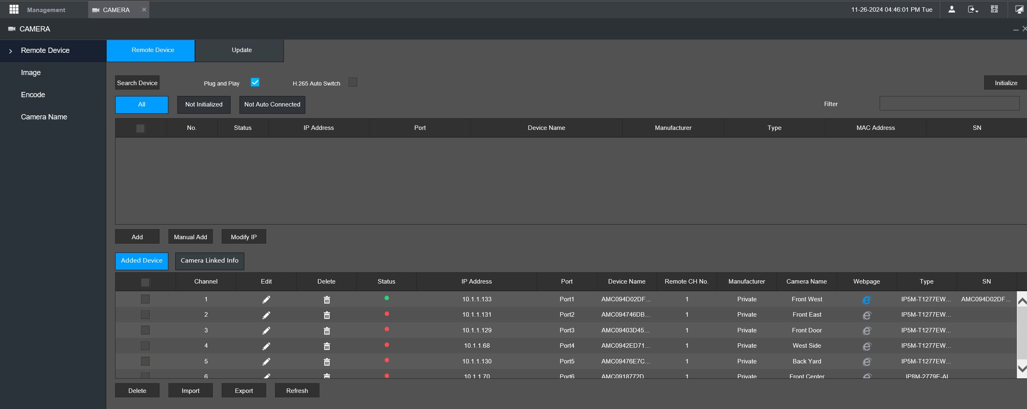The image size is (1027, 409).
Task: Open Front West camera webpage icon
Action: [x=867, y=300]
